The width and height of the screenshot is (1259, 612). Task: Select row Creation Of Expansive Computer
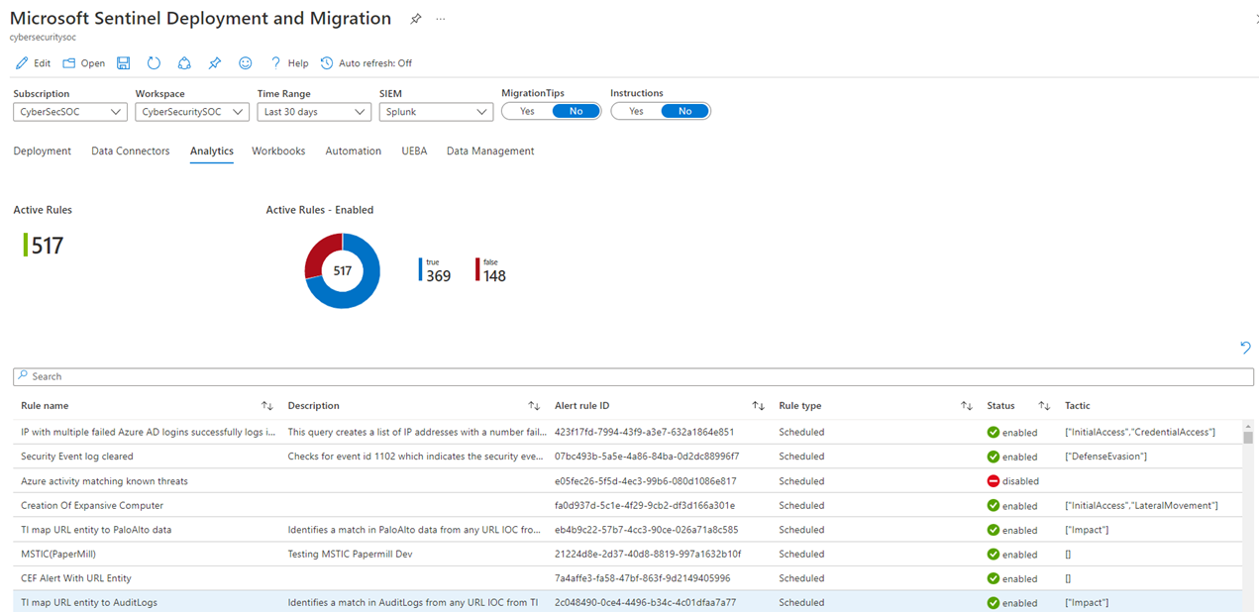[627, 505]
